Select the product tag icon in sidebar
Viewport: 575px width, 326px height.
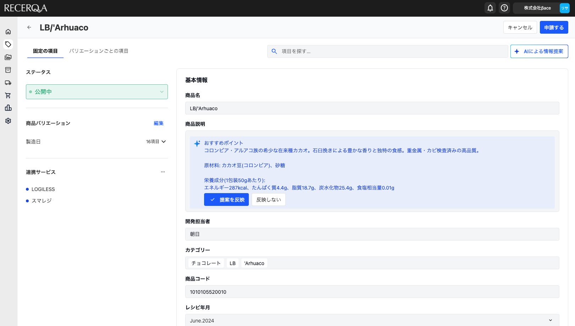[x=8, y=44]
